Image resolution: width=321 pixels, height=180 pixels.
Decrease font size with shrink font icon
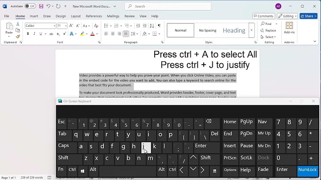(78, 25)
